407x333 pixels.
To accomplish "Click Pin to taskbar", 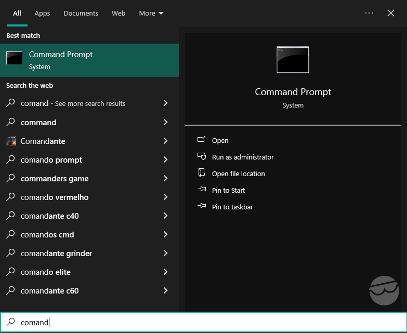I will pyautogui.click(x=232, y=207).
